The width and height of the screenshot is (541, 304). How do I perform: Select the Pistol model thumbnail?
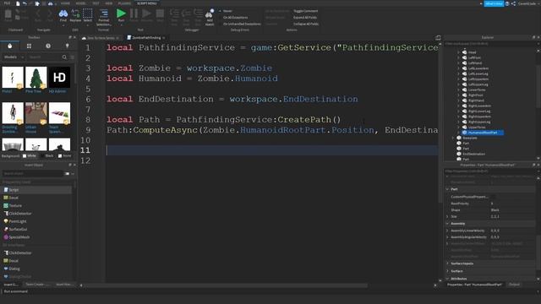coord(13,78)
